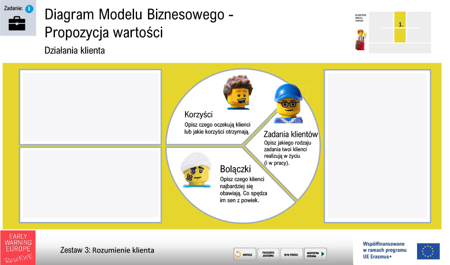Jump to POCZĄTEK ZESTAWU
Viewport: 450px width, 265px height.
(x=268, y=254)
